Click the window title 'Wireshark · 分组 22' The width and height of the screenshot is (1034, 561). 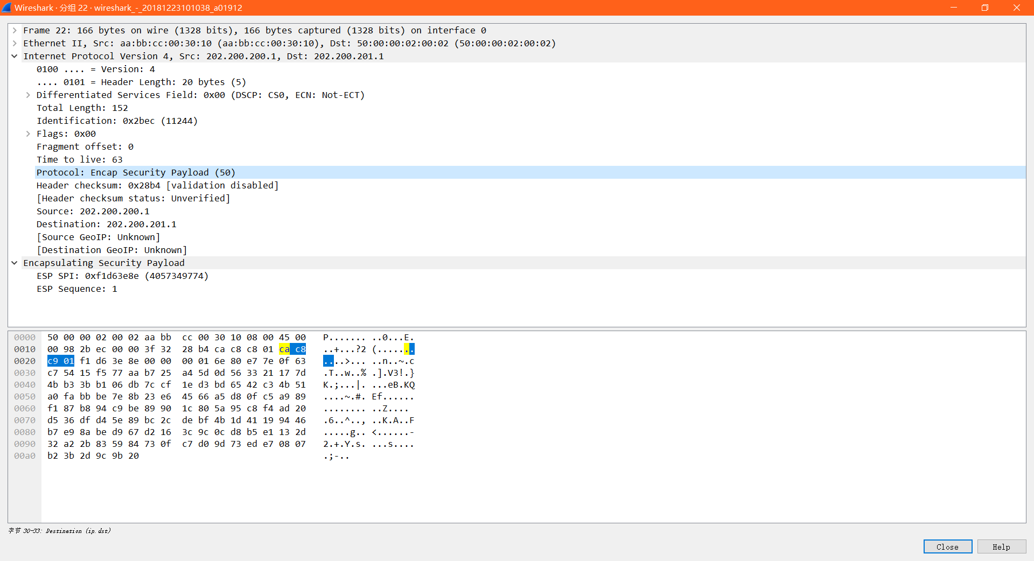click(51, 8)
